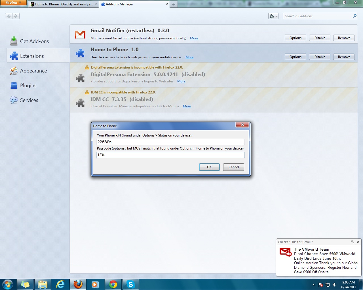Screen dimensions: 363x290
Task: Follow the More link for IDM CC
Action: 187,106
